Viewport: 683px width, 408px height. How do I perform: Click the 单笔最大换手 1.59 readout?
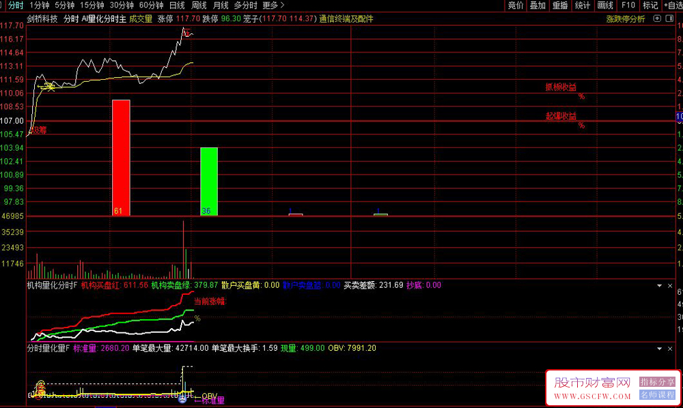tap(245, 349)
